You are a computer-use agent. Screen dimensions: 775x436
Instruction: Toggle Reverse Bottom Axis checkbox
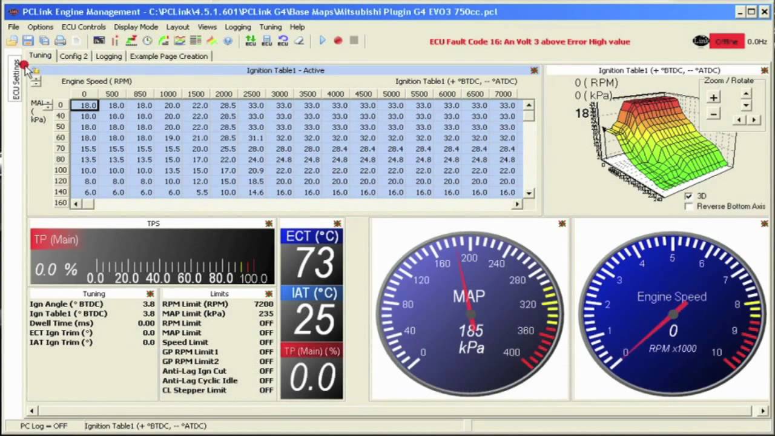pos(688,206)
